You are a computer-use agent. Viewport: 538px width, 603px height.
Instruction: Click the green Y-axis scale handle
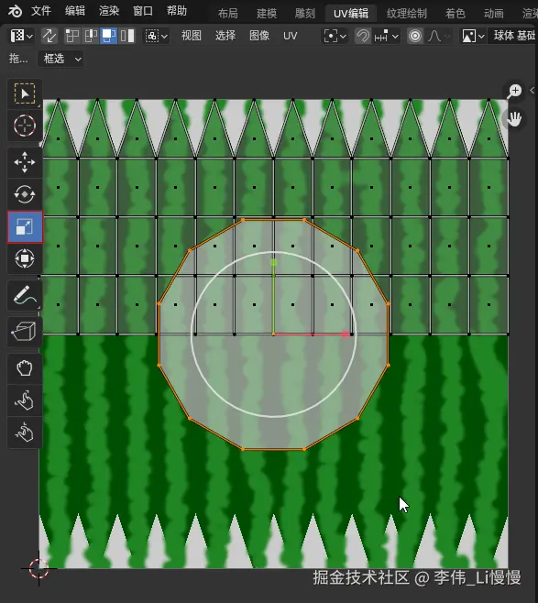[273, 263]
